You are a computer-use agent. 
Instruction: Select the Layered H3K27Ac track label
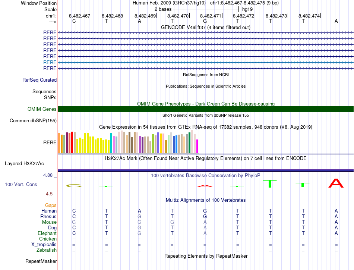point(24,164)
